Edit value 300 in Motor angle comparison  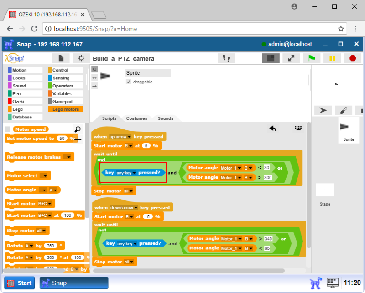[x=268, y=177]
